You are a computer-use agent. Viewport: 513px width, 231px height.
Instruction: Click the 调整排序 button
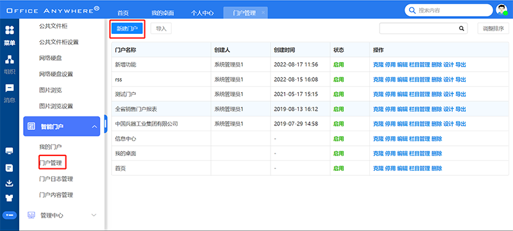pyautogui.click(x=493, y=29)
